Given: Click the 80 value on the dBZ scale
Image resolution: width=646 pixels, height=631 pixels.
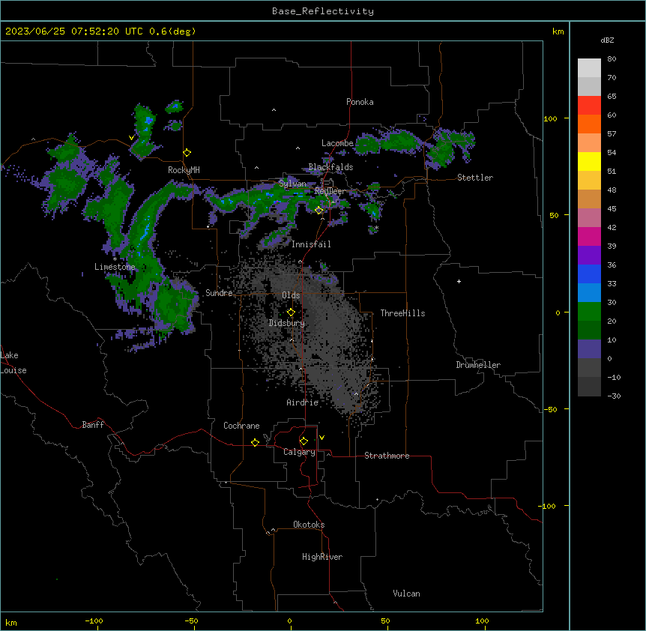Looking at the screenshot, I should pos(612,59).
